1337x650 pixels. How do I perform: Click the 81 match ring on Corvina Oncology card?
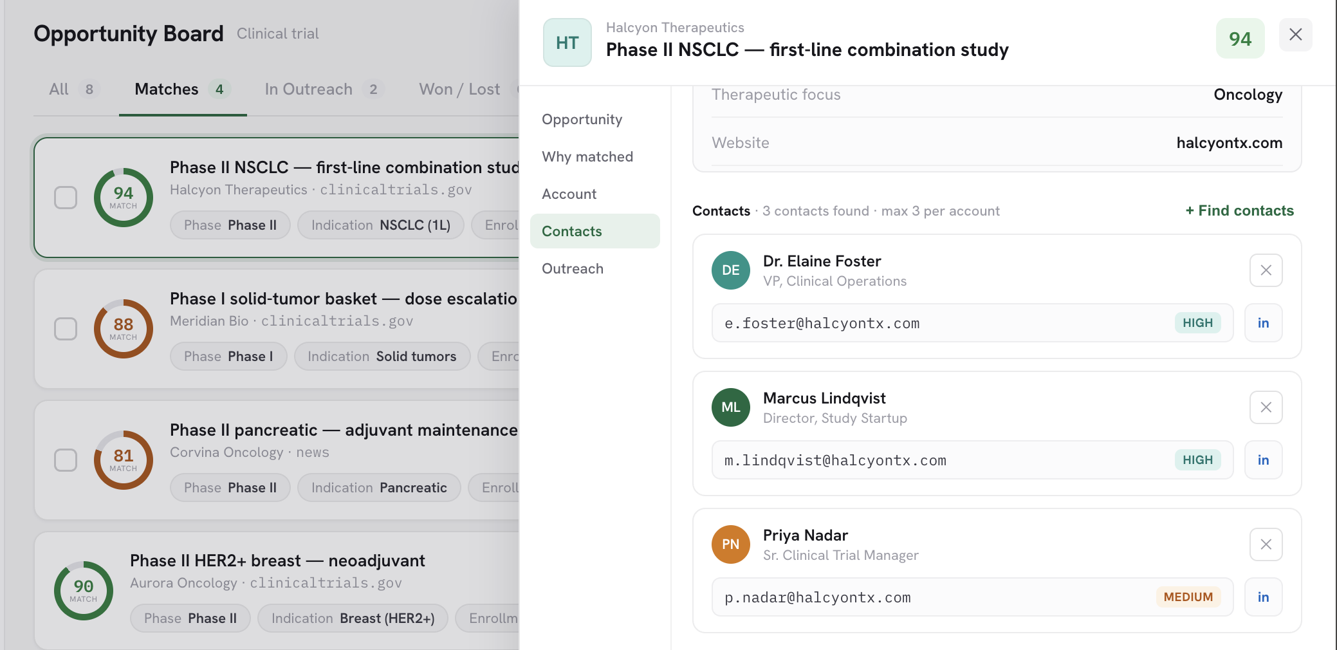click(x=124, y=460)
